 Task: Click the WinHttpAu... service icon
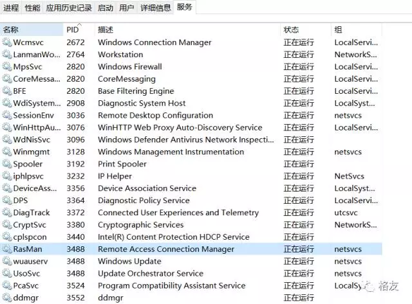pyautogui.click(x=7, y=127)
